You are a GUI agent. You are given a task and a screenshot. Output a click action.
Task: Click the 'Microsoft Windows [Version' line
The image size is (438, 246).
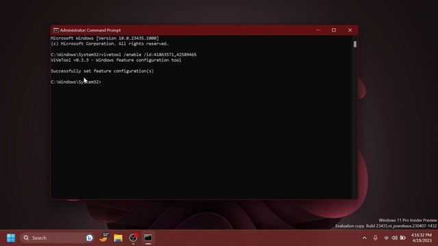(x=105, y=38)
